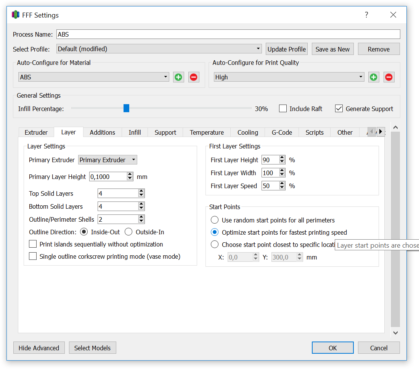
Task: Click the First Layer Width value field
Action: (x=270, y=173)
